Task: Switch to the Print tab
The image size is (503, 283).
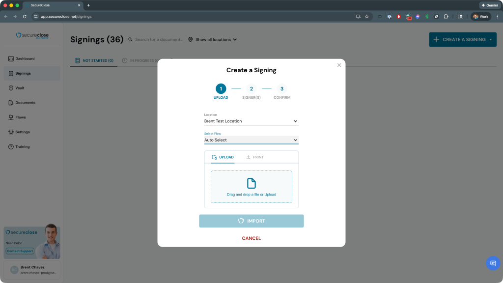Action: click(255, 157)
